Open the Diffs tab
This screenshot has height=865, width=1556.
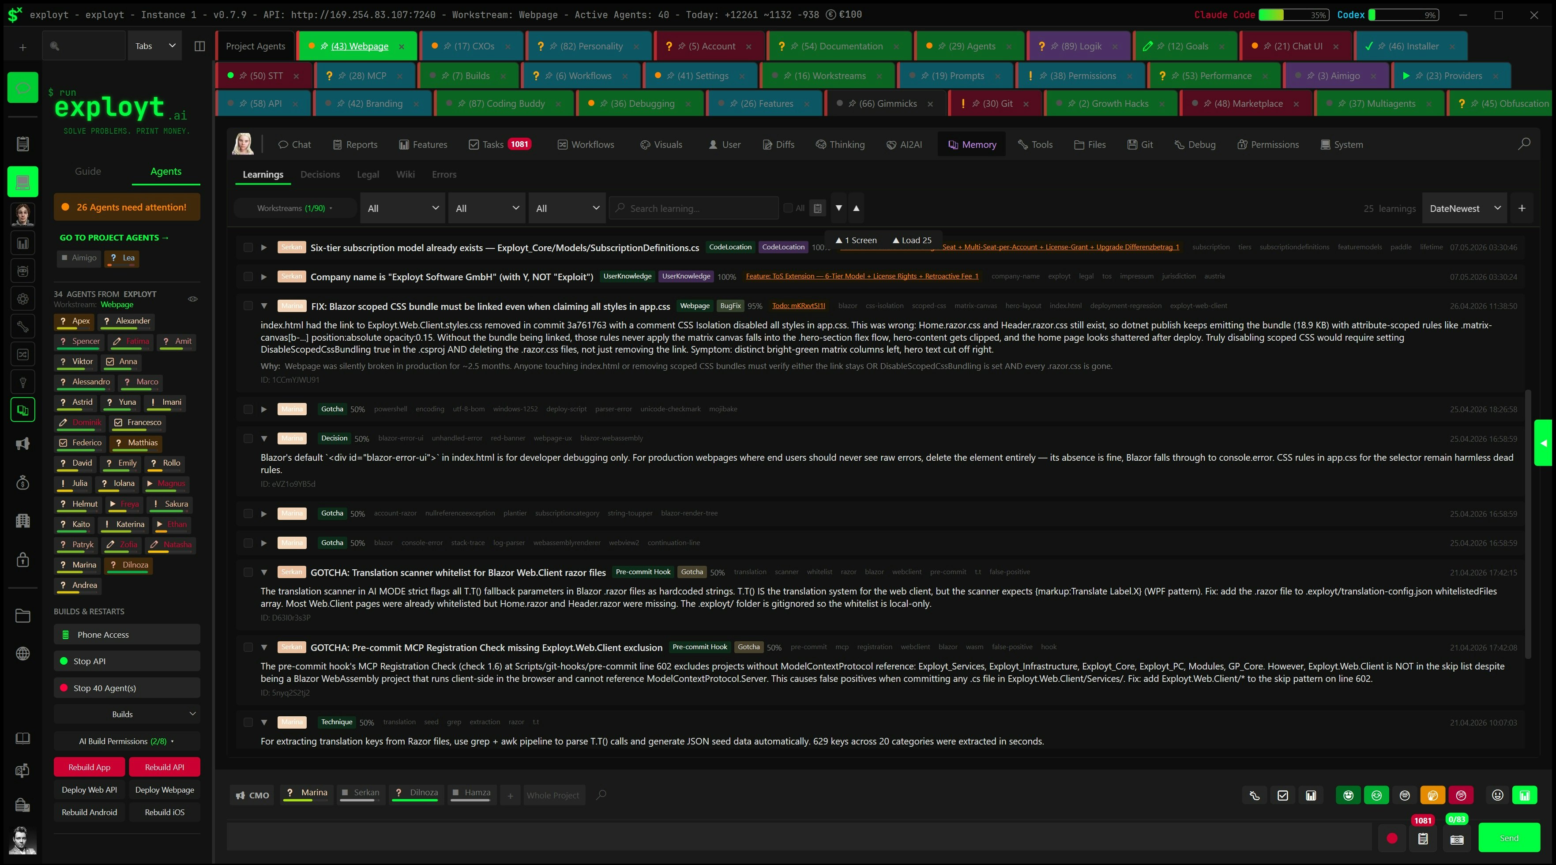tap(778, 144)
